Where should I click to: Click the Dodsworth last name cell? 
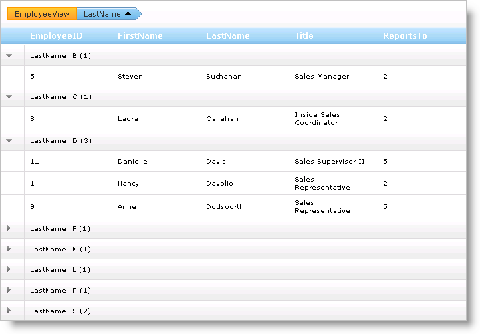[225, 207]
